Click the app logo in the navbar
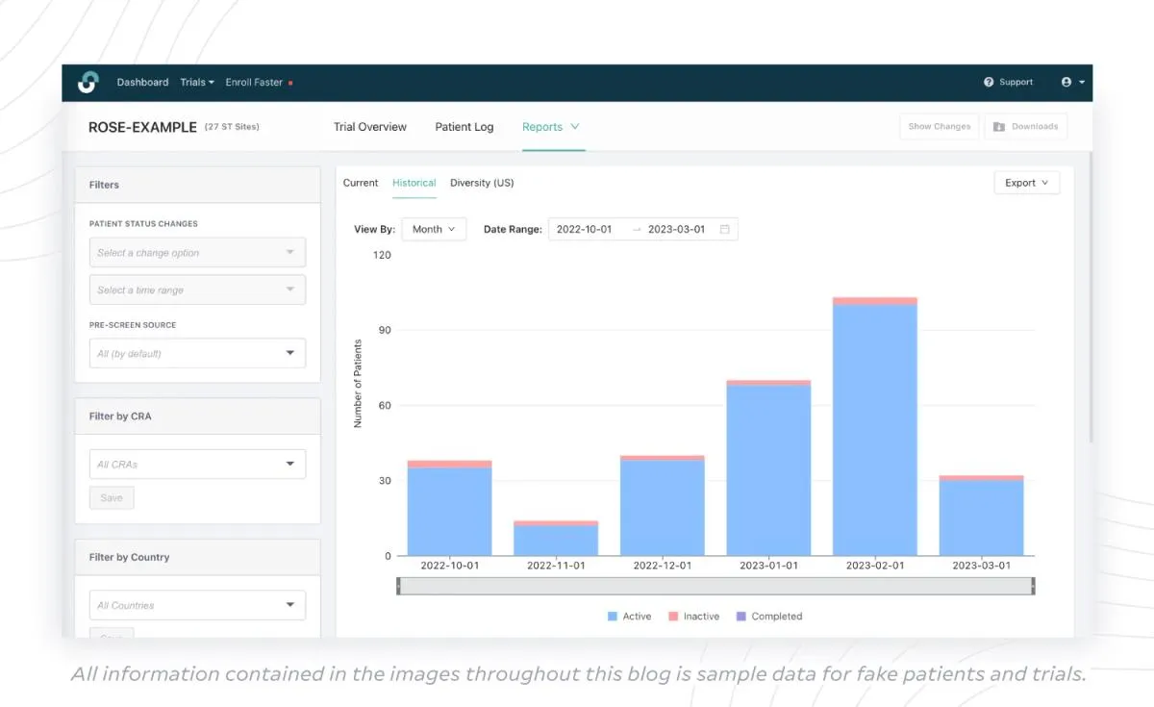The width and height of the screenshot is (1154, 707). (88, 83)
